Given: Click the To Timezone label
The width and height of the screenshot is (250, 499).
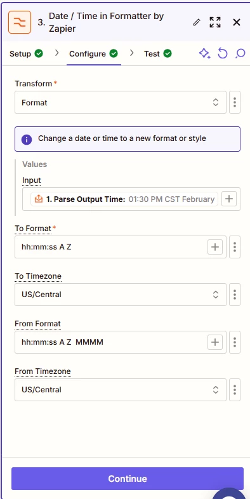Looking at the screenshot, I should (x=38, y=276).
